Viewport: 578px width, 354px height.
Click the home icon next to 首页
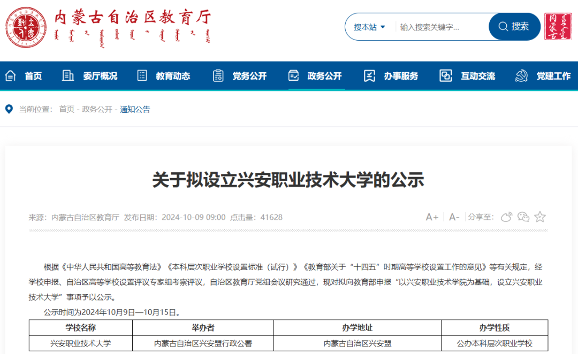tap(10, 75)
